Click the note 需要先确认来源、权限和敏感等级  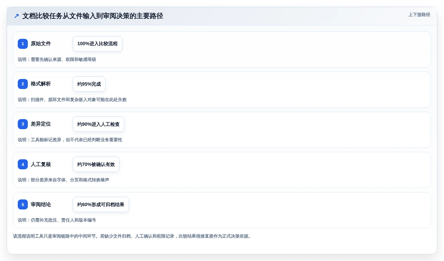pos(57,60)
